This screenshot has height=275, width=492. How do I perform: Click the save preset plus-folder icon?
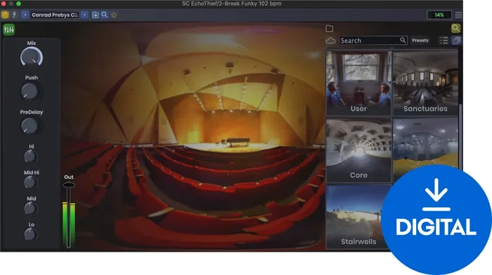tap(96, 15)
